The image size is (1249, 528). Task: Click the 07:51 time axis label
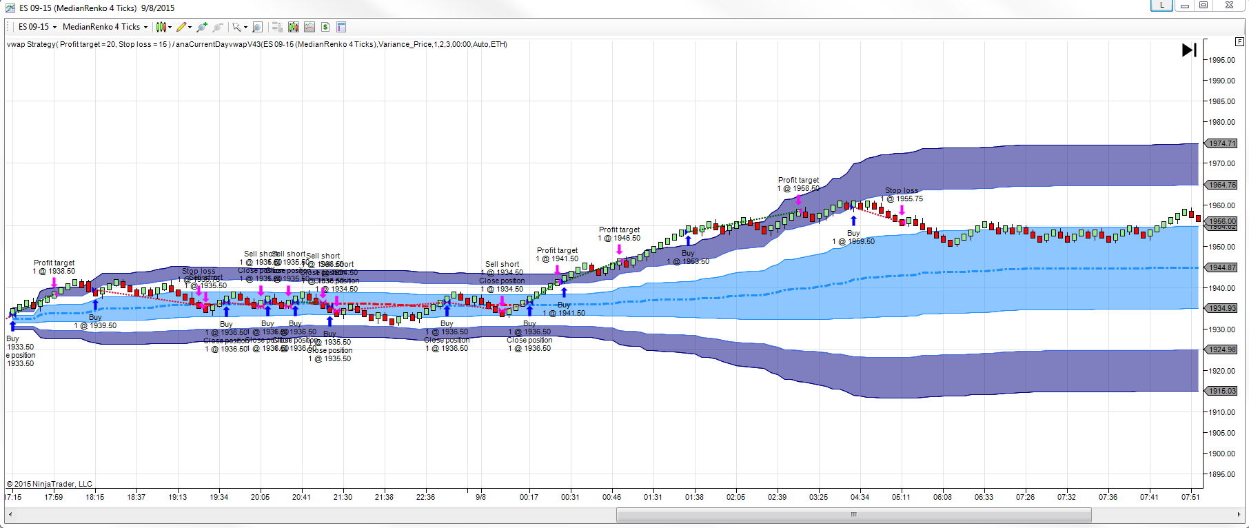pos(1190,497)
